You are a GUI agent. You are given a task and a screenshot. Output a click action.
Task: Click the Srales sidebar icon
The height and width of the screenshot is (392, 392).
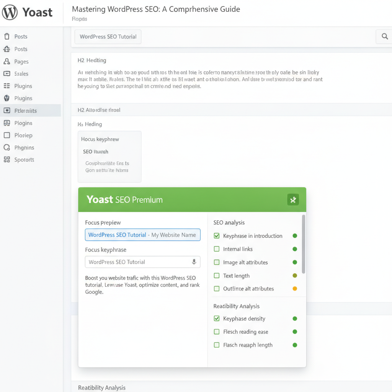(7, 73)
